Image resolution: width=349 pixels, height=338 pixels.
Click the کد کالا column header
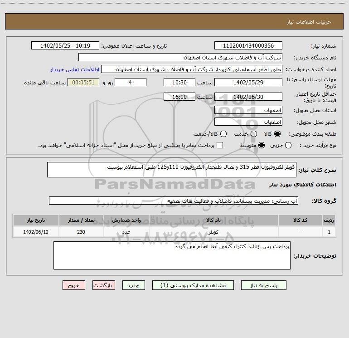point(300,220)
